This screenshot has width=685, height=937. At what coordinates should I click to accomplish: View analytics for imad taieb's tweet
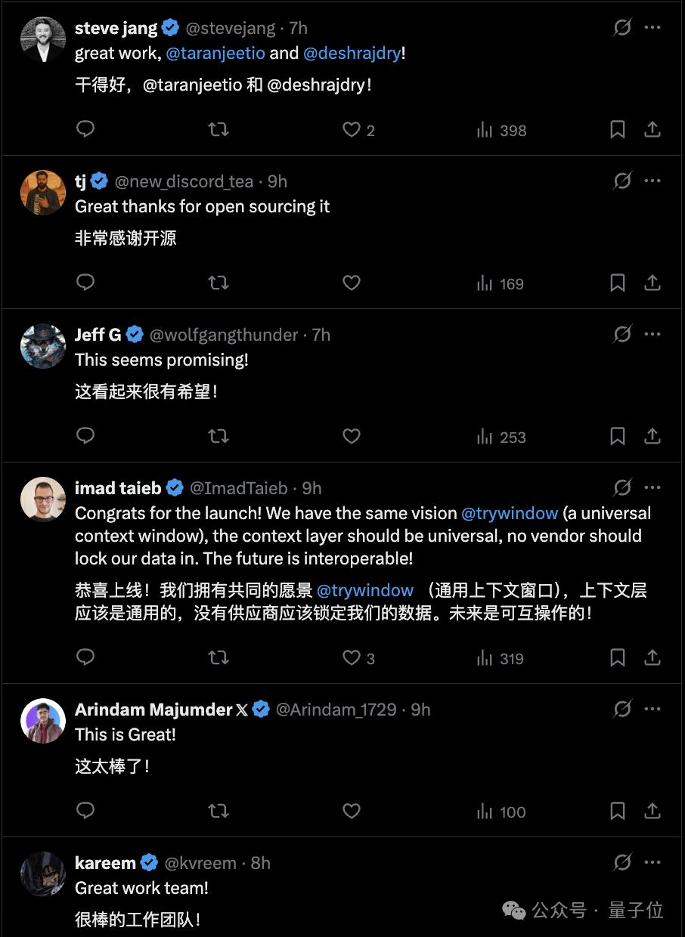(x=501, y=658)
